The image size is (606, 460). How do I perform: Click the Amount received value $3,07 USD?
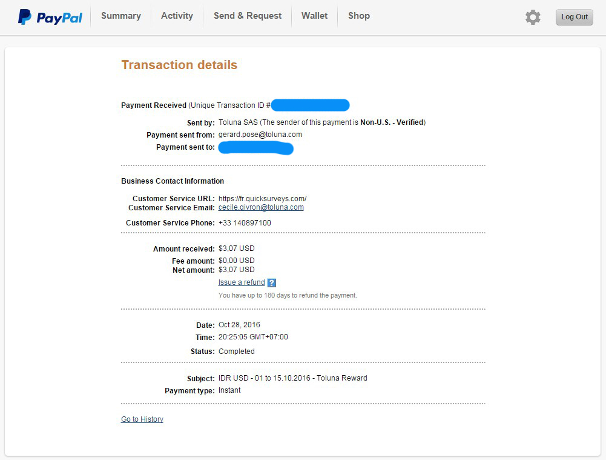(237, 248)
